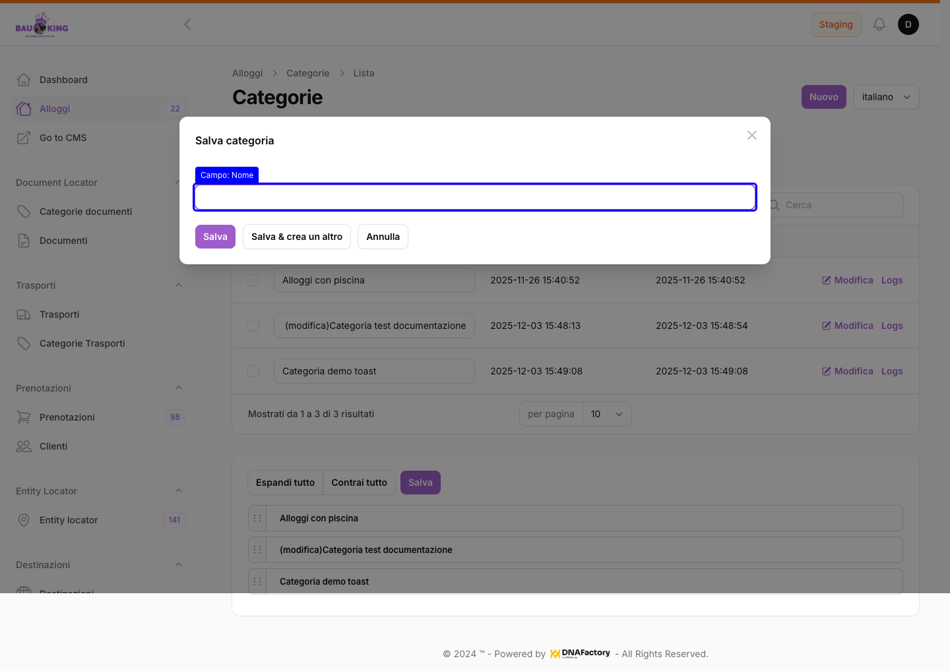950x671 pixels.
Task: Tick checkbox for (modifica)Categoria test documentazione
Action: (253, 326)
